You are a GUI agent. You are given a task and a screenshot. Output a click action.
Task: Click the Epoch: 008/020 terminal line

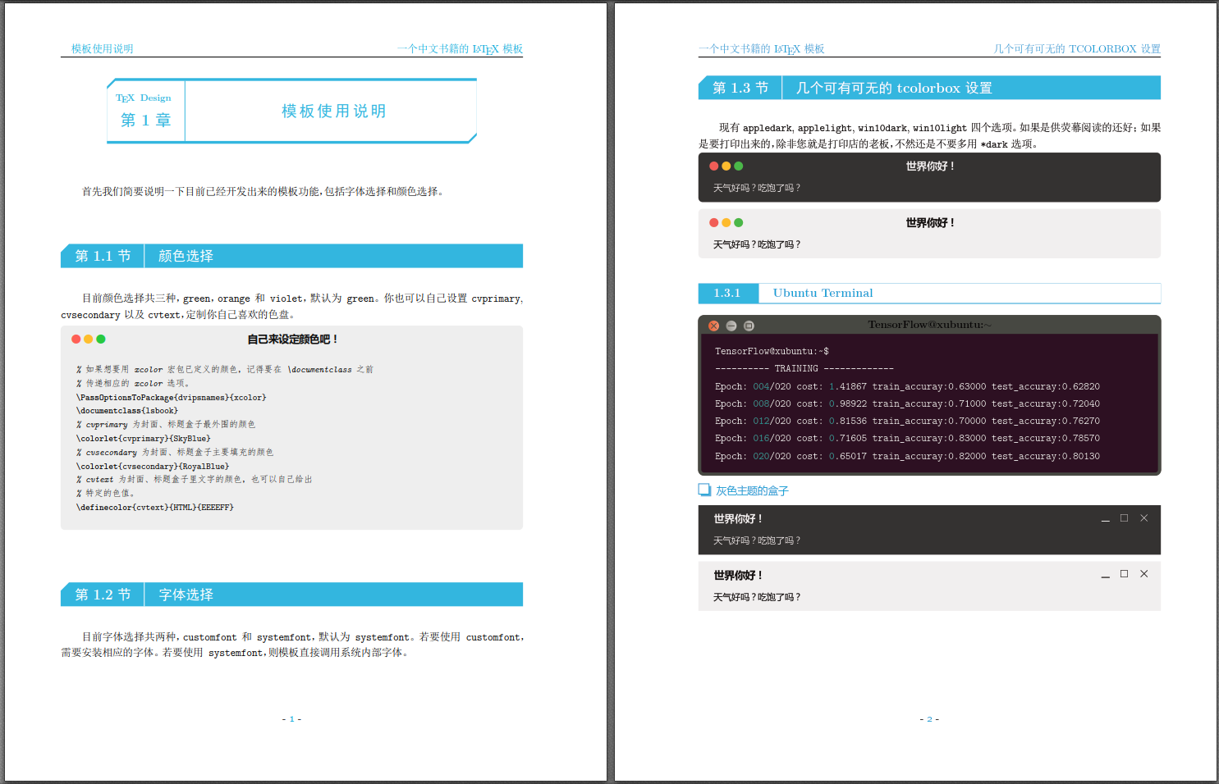907,403
